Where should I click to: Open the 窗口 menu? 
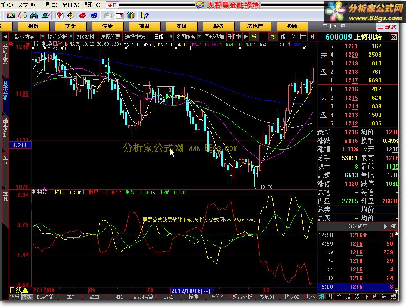(x=71, y=5)
